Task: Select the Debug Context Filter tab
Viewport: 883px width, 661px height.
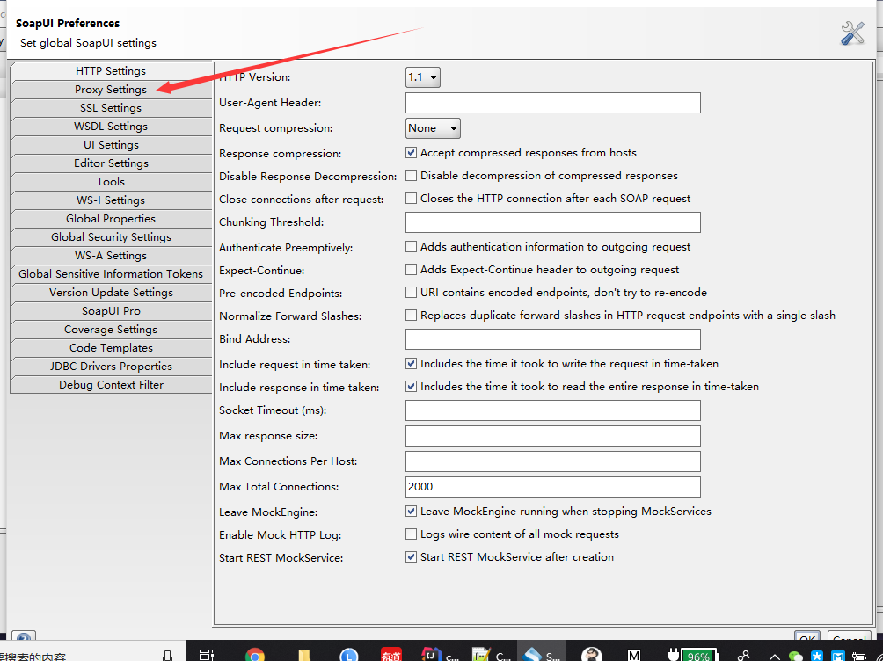Action: point(111,385)
